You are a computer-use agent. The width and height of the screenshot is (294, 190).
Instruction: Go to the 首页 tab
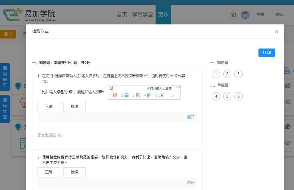pos(122,14)
